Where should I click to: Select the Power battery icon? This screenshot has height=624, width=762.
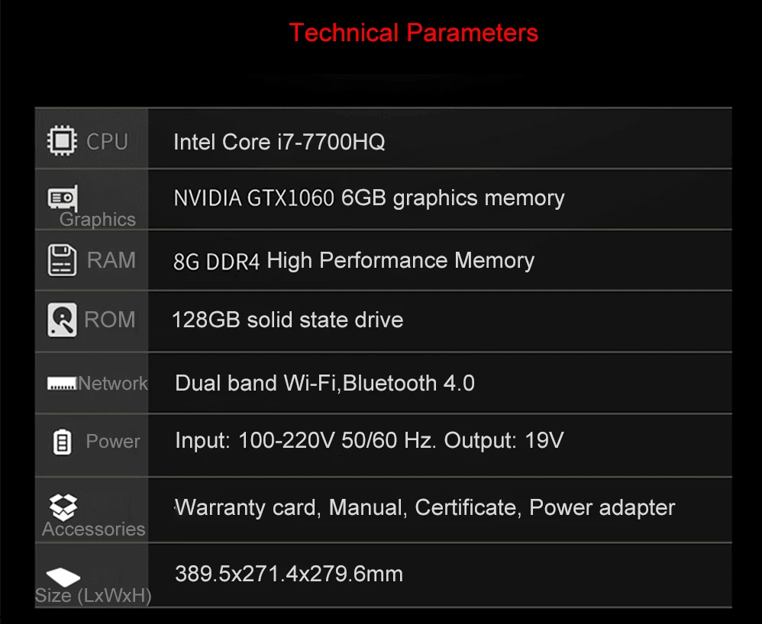[62, 442]
